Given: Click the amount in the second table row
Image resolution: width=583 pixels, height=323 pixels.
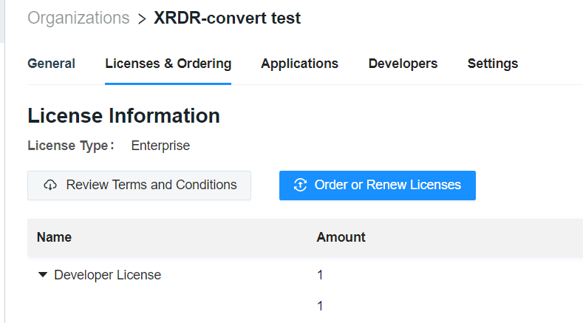Looking at the screenshot, I should click(x=320, y=306).
